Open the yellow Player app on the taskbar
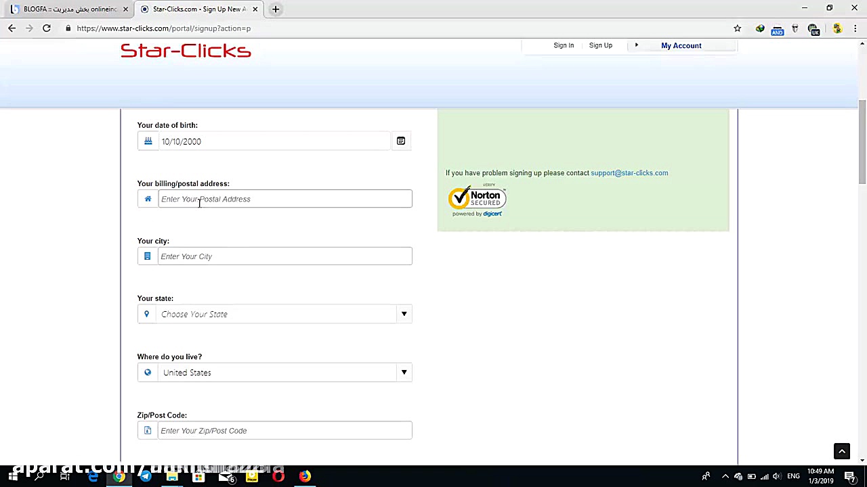 (x=252, y=476)
